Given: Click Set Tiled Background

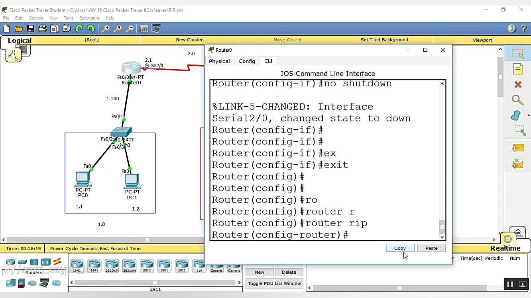Looking at the screenshot, I should click(384, 40).
